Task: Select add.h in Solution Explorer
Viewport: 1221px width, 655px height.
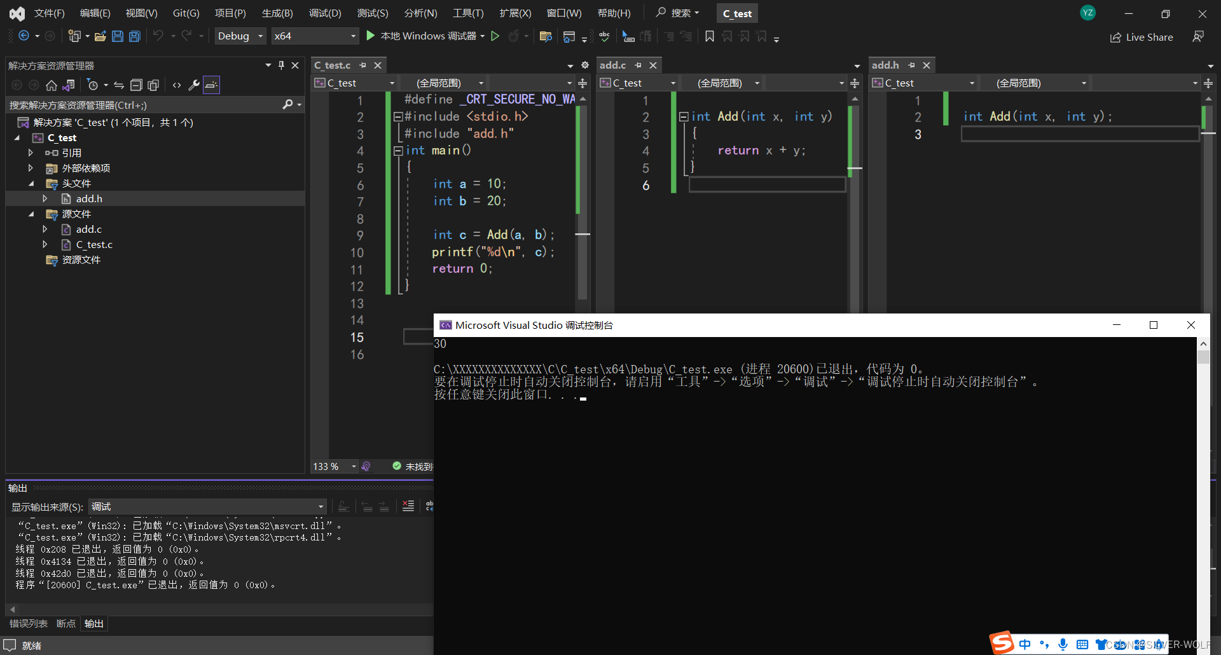Action: pos(89,198)
